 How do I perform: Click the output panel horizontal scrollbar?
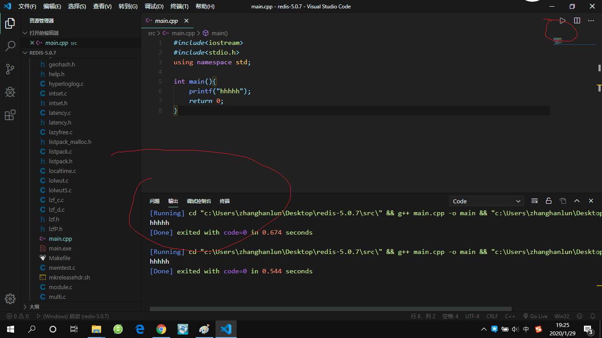(x=331, y=309)
